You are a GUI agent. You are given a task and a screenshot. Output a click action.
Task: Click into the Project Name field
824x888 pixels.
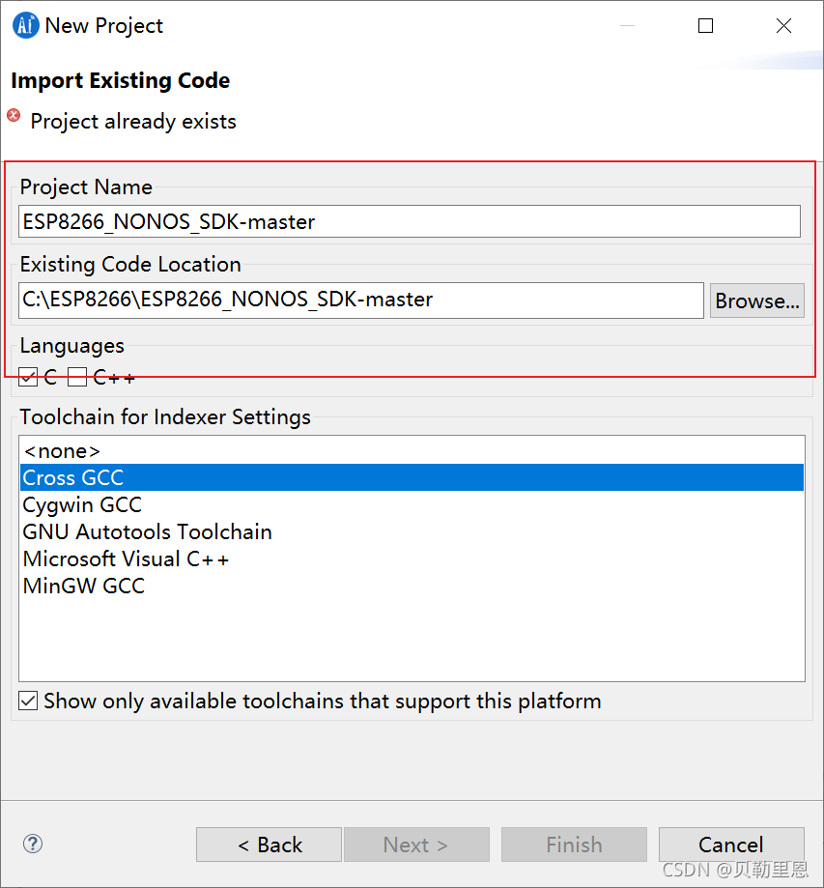point(410,221)
